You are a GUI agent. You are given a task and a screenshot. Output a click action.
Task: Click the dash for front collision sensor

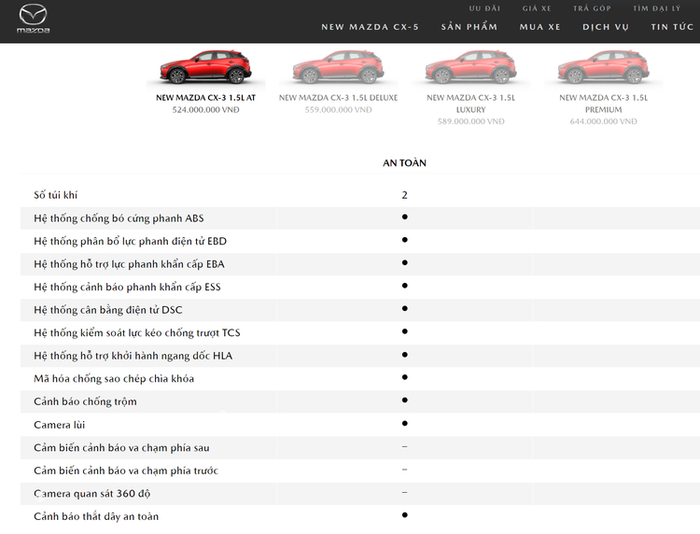click(x=404, y=470)
